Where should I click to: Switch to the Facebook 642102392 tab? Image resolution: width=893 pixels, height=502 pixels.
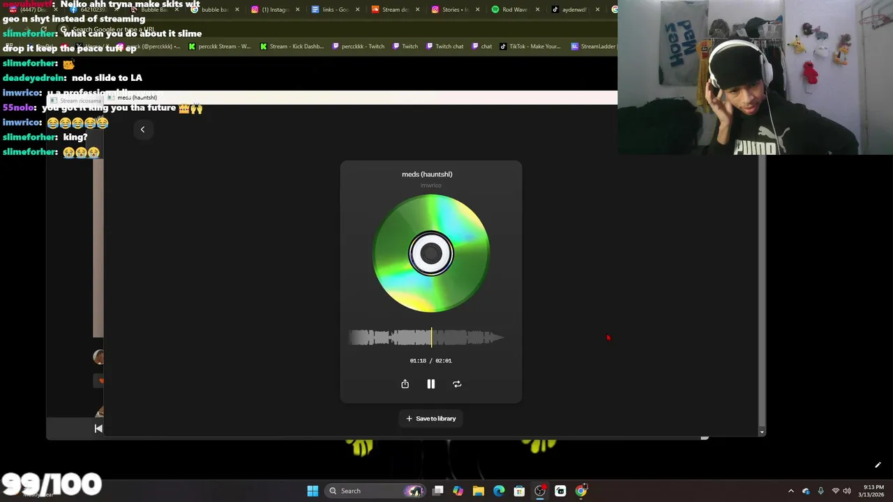tap(94, 10)
